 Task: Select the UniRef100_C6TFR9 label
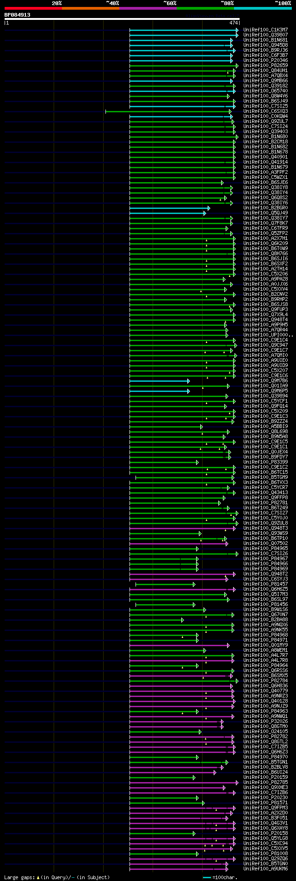pyautogui.click(x=265, y=228)
